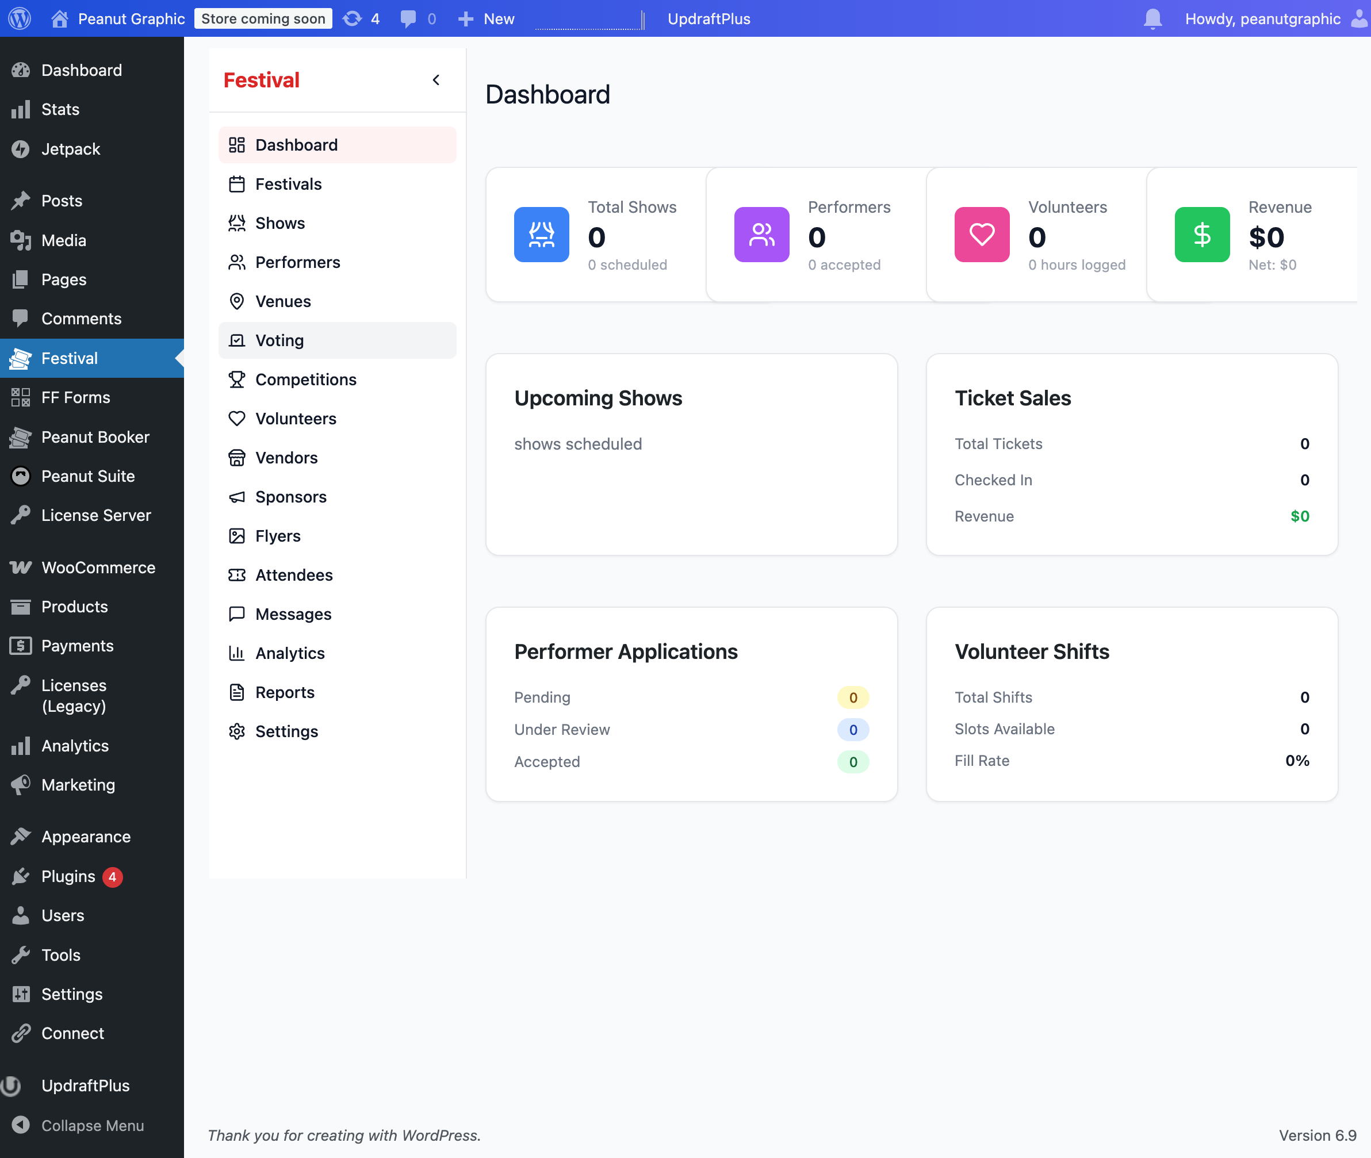Click the comments bubble icon in the toolbar
This screenshot has height=1158, width=1371.
(x=408, y=18)
